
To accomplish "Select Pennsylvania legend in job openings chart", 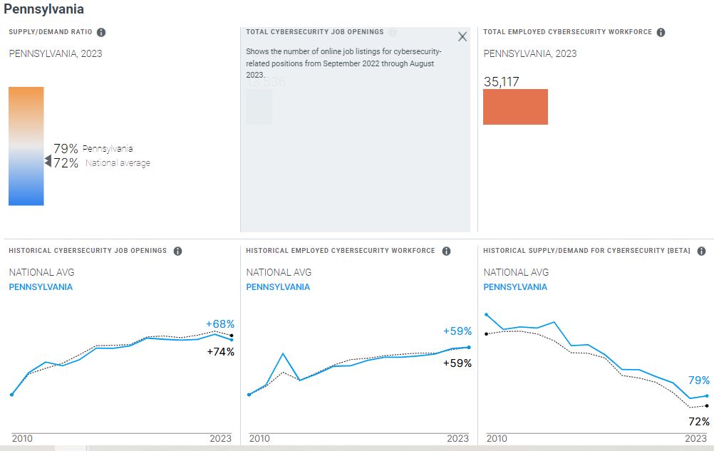I will pos(41,287).
